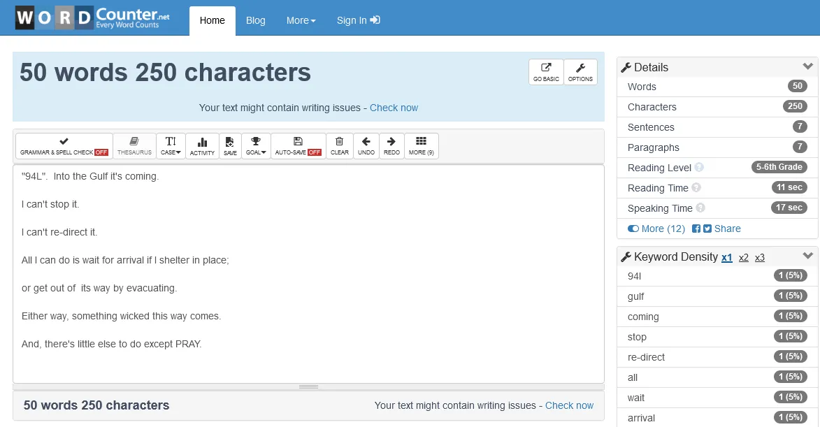This screenshot has width=820, height=427.
Task: Toggle More (12) details switch
Action: pyautogui.click(x=656, y=229)
